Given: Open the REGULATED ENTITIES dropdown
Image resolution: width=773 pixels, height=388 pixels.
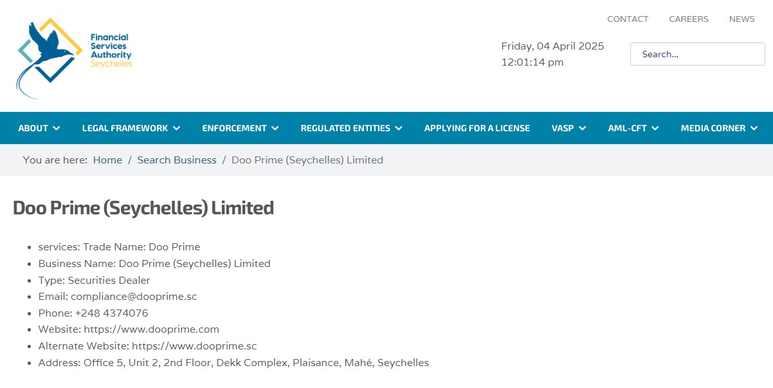Looking at the screenshot, I should click(x=352, y=128).
